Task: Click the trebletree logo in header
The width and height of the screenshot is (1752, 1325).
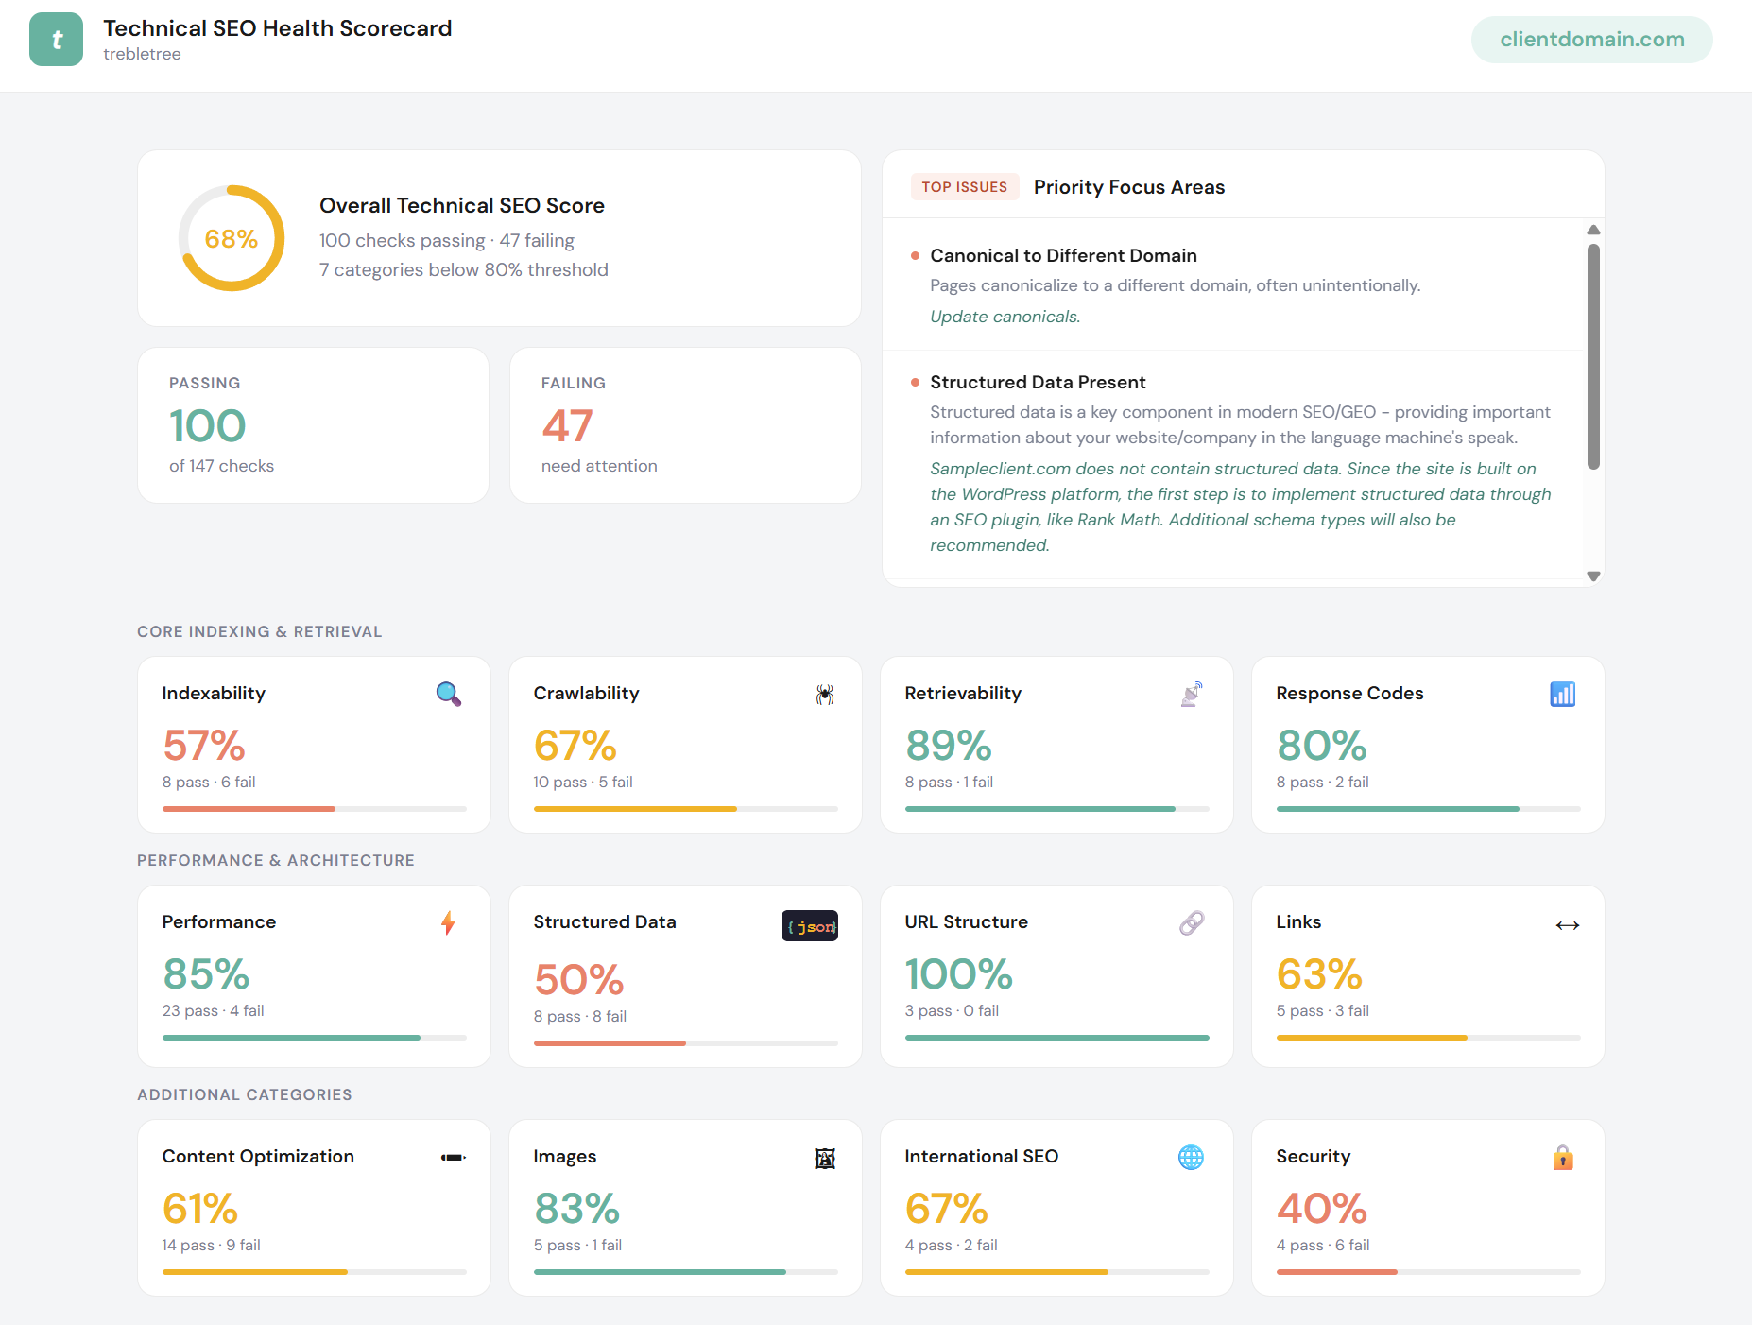Action: [57, 40]
